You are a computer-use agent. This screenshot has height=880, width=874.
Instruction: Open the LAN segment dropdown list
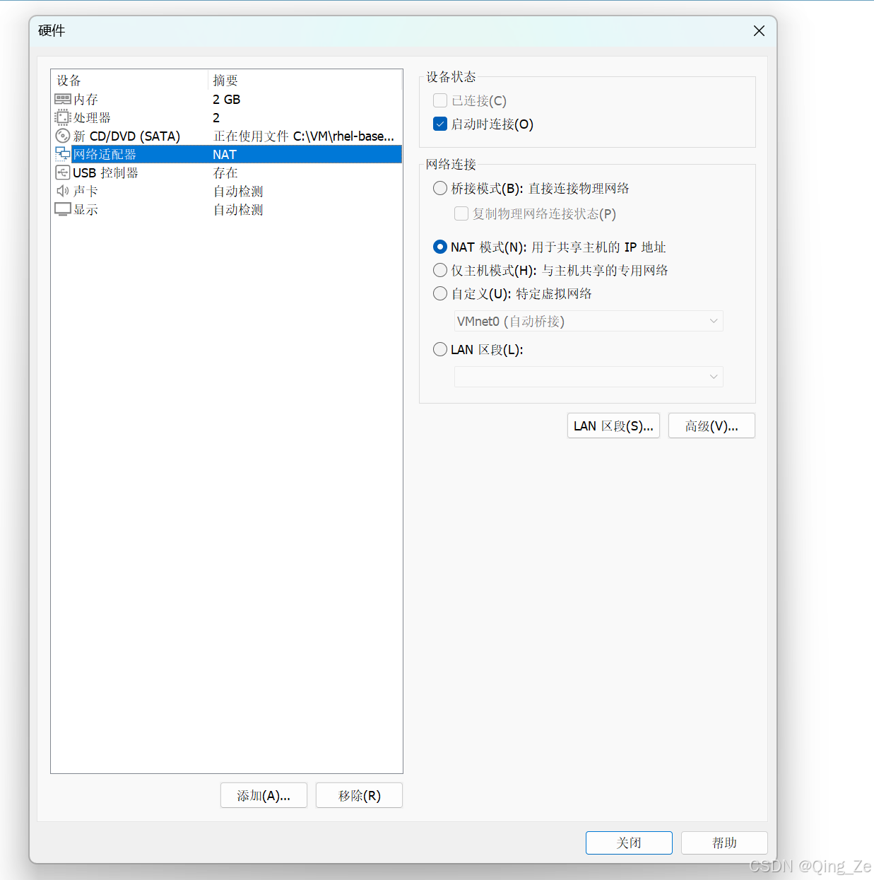pyautogui.click(x=589, y=377)
